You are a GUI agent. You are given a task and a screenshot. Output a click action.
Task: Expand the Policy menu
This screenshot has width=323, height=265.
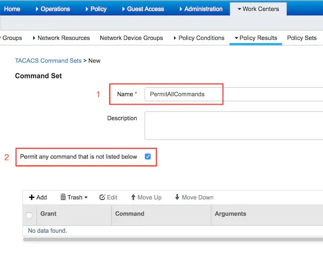[96, 9]
